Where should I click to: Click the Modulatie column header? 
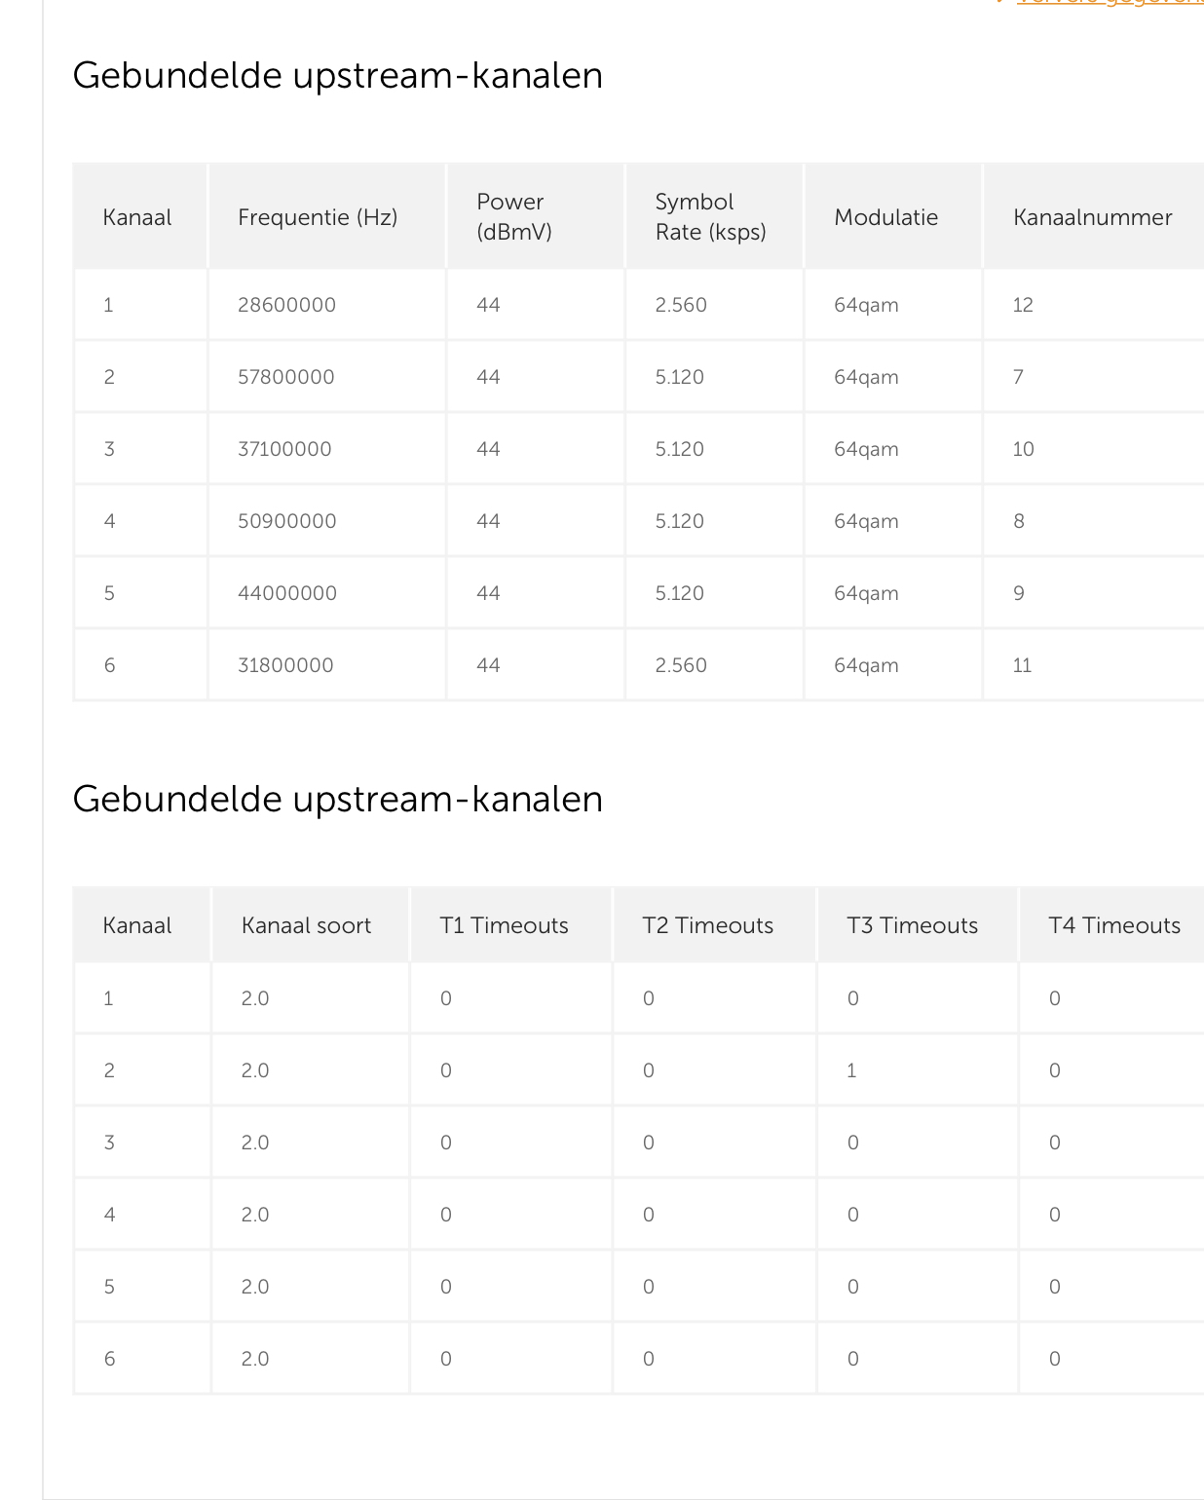[x=885, y=217]
